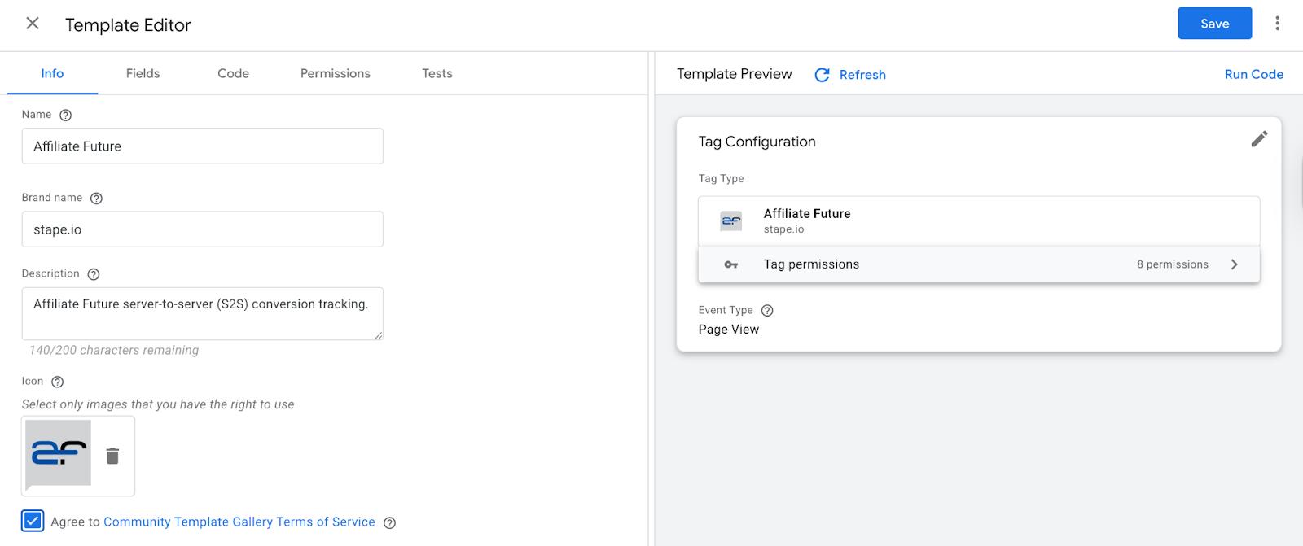The height and width of the screenshot is (546, 1303).
Task: Open the Code tab
Action: pyautogui.click(x=233, y=73)
